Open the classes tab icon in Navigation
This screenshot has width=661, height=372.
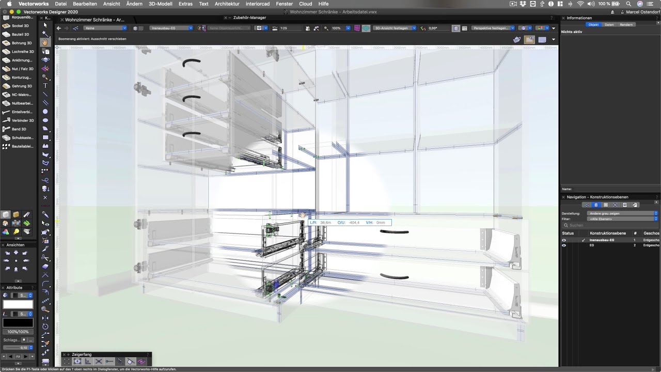(x=587, y=205)
